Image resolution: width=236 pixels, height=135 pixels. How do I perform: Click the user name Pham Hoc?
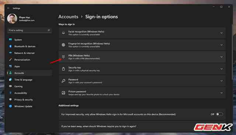coord(24,17)
